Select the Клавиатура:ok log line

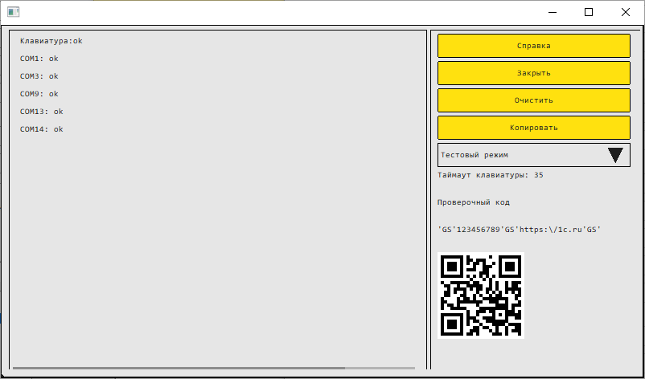pos(51,41)
